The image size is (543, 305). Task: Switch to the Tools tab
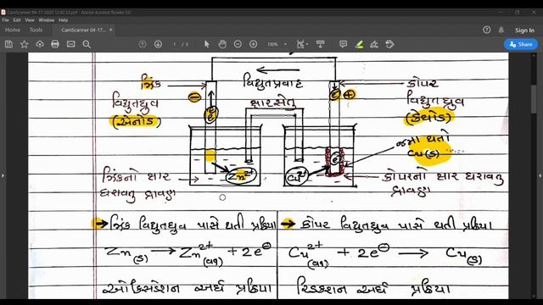[x=36, y=30]
